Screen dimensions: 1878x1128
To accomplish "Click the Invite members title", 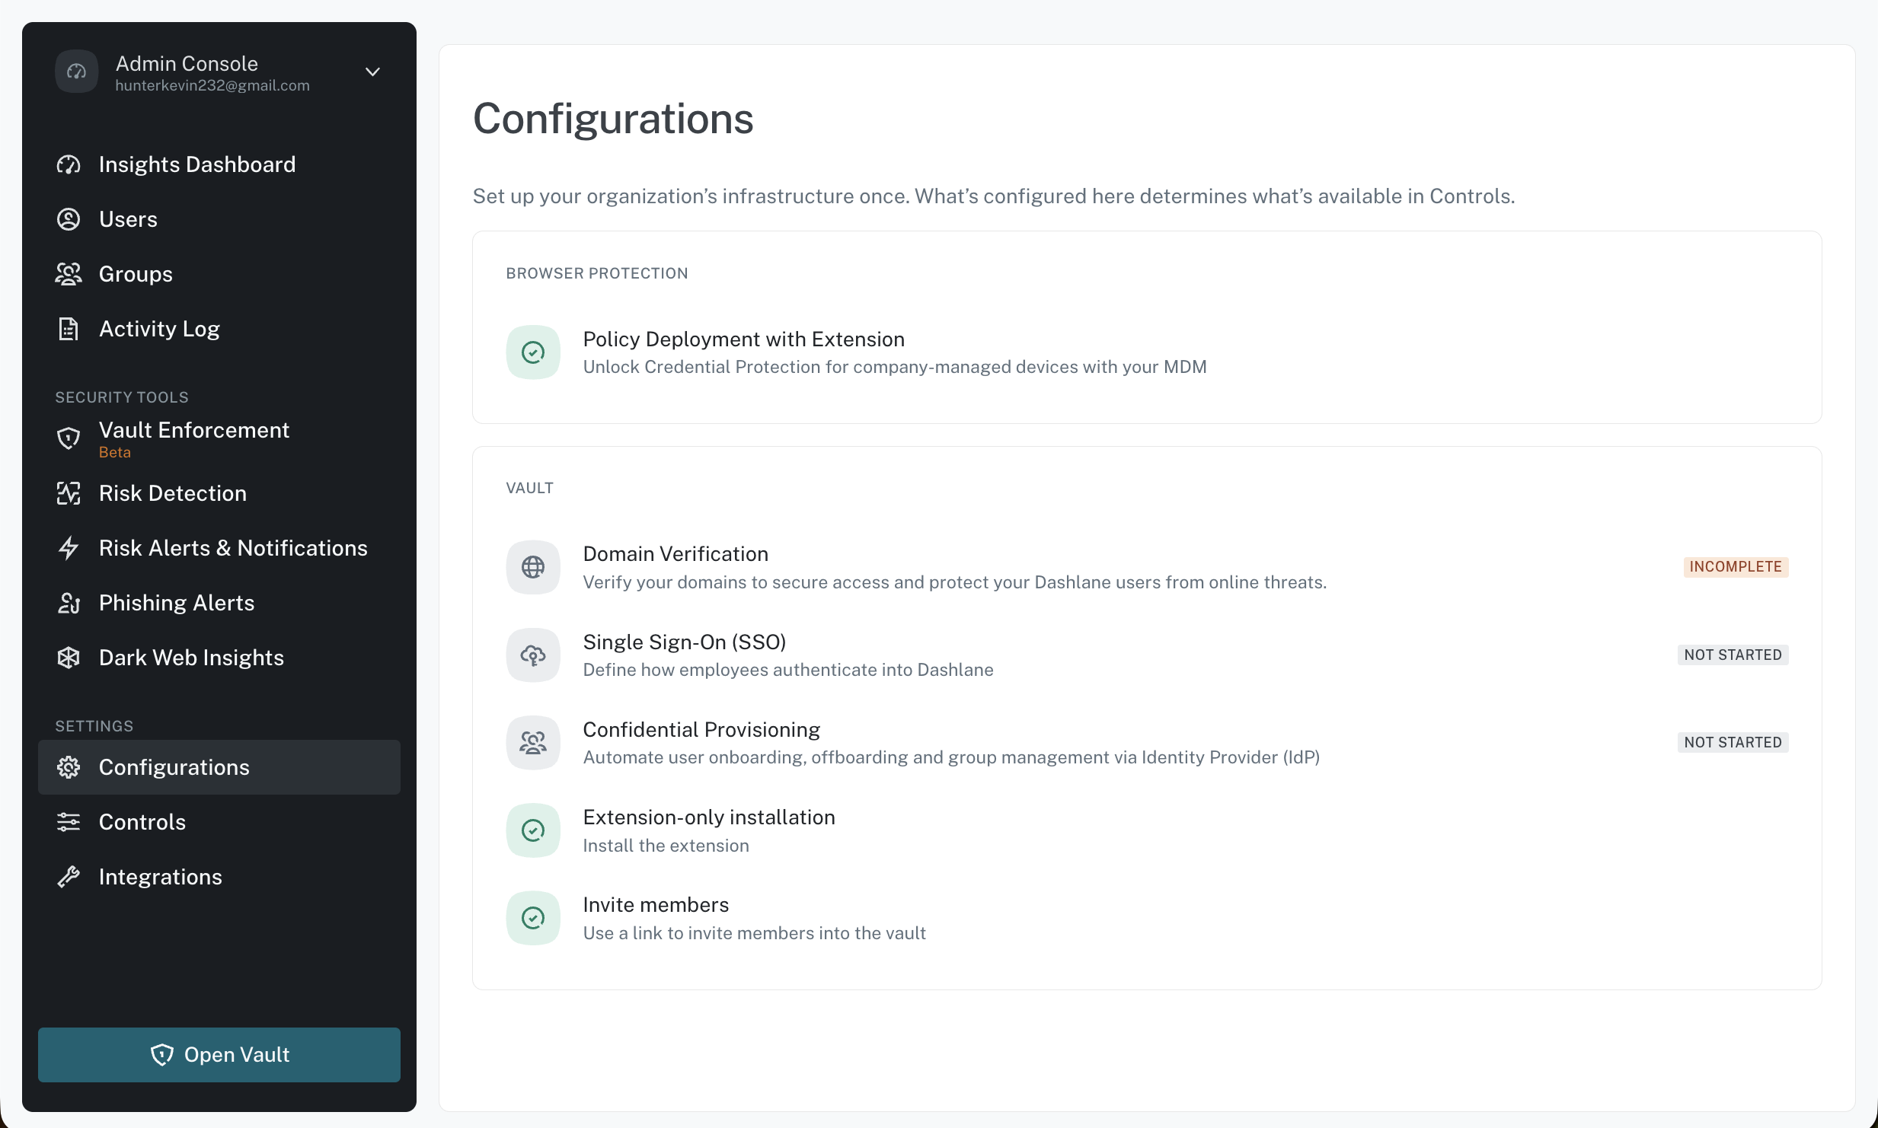I will (656, 905).
